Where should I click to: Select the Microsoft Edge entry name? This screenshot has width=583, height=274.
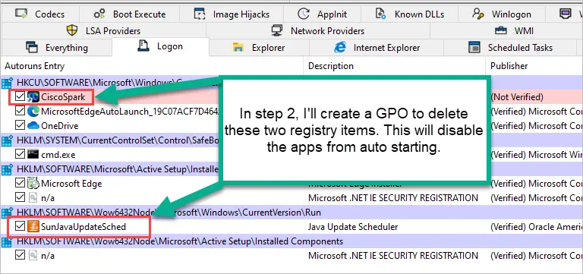71,183
